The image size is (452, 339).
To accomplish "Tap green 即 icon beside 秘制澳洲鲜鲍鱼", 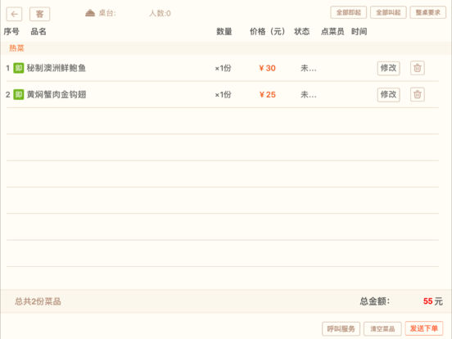I will (x=19, y=68).
